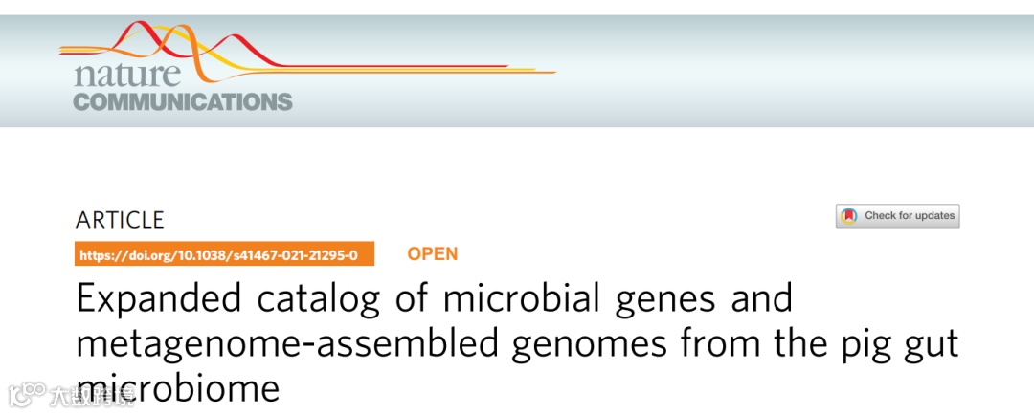Click the 'COMMUNICATIONS' text in the logo
Screen dimensions: 1034x415
(183, 101)
